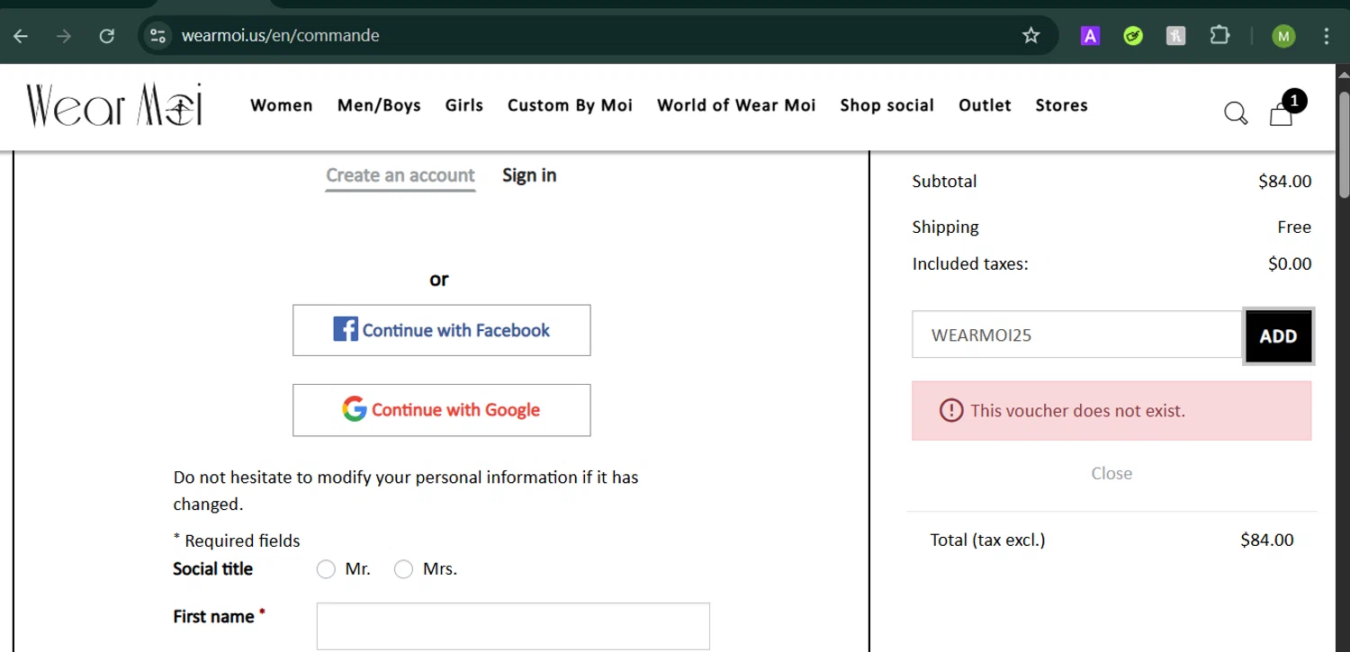Image resolution: width=1350 pixels, height=652 pixels.
Task: Click the browser address bar URL
Action: 281,36
